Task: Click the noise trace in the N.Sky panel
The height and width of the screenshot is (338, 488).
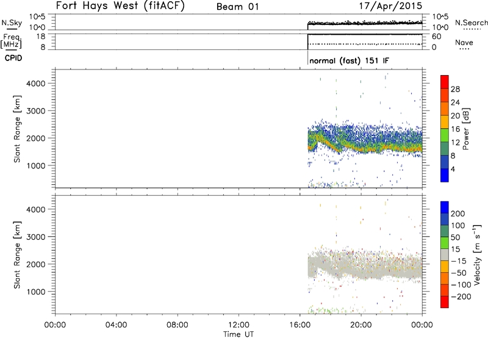Action: (x=365, y=23)
